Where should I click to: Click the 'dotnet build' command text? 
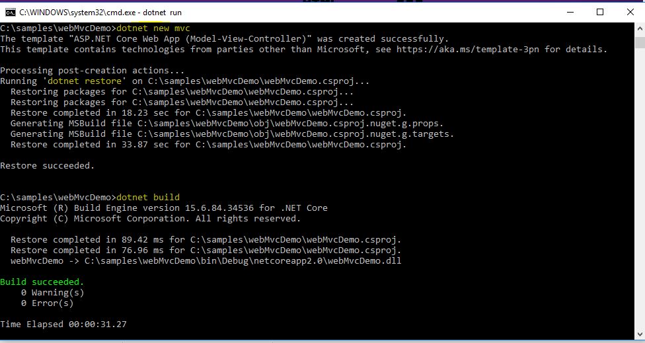pyautogui.click(x=148, y=198)
